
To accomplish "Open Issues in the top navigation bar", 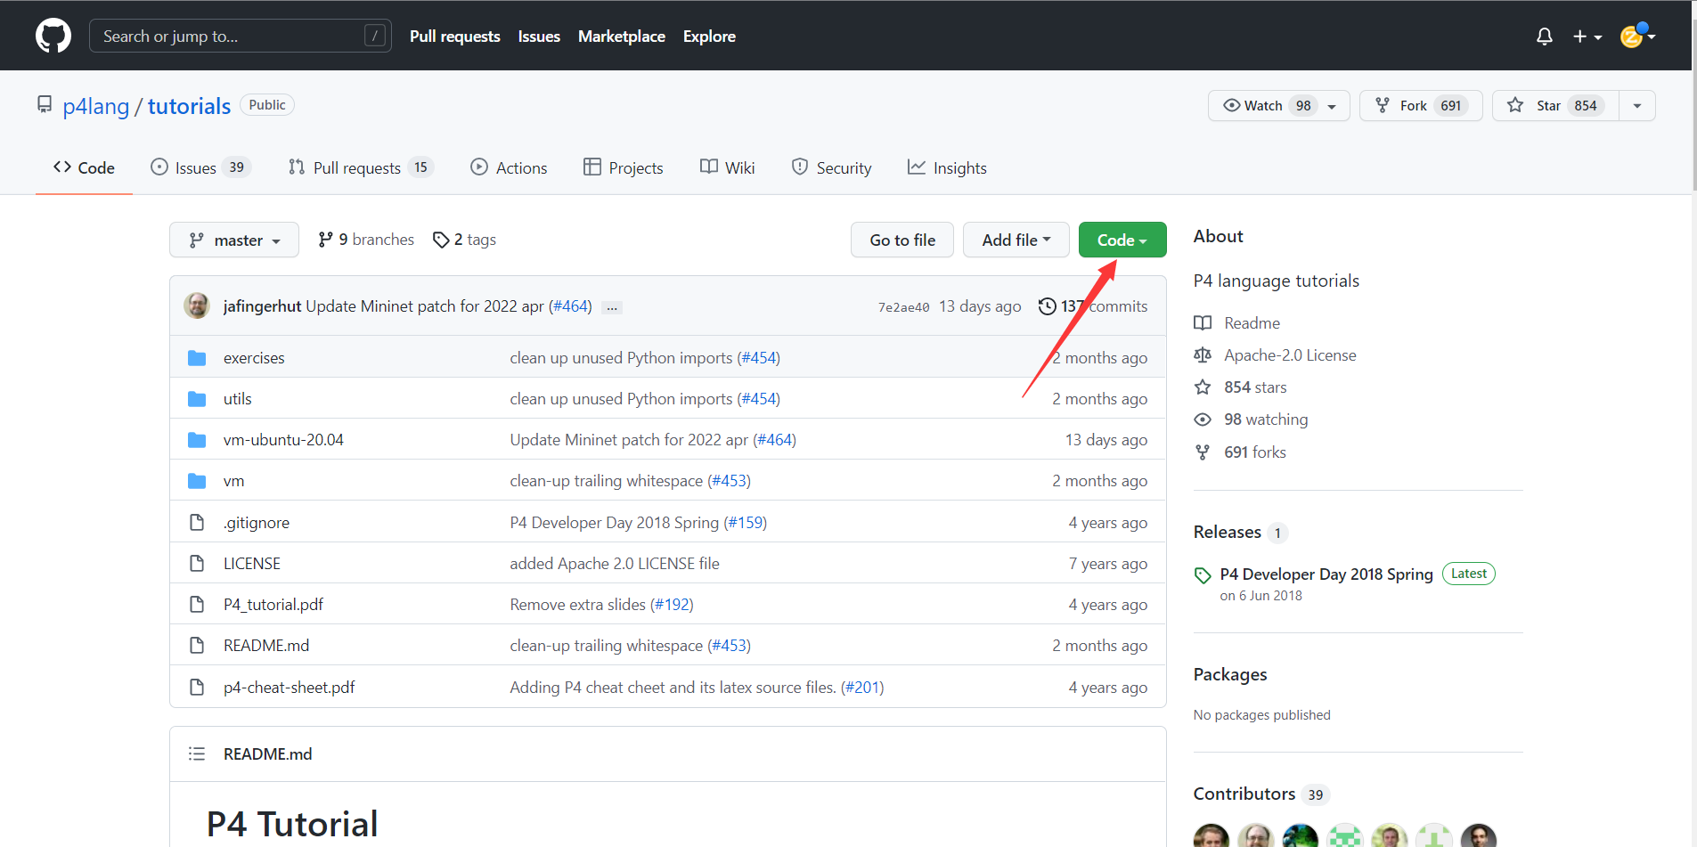I will (539, 37).
